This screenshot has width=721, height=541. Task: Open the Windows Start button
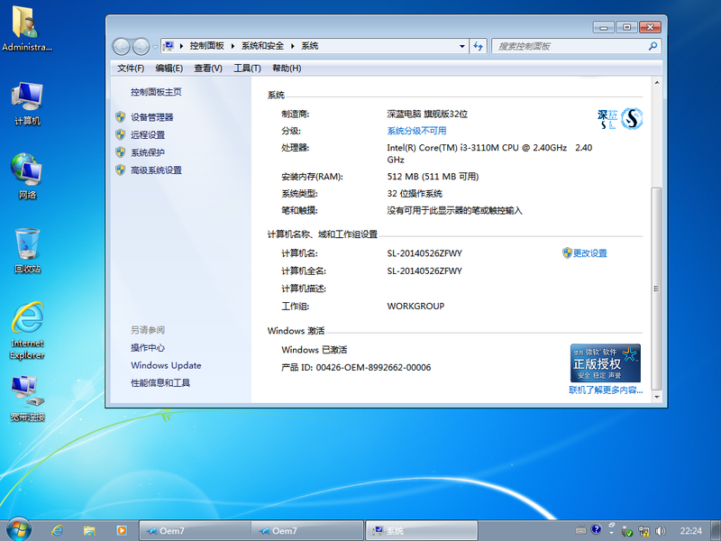pyautogui.click(x=19, y=528)
